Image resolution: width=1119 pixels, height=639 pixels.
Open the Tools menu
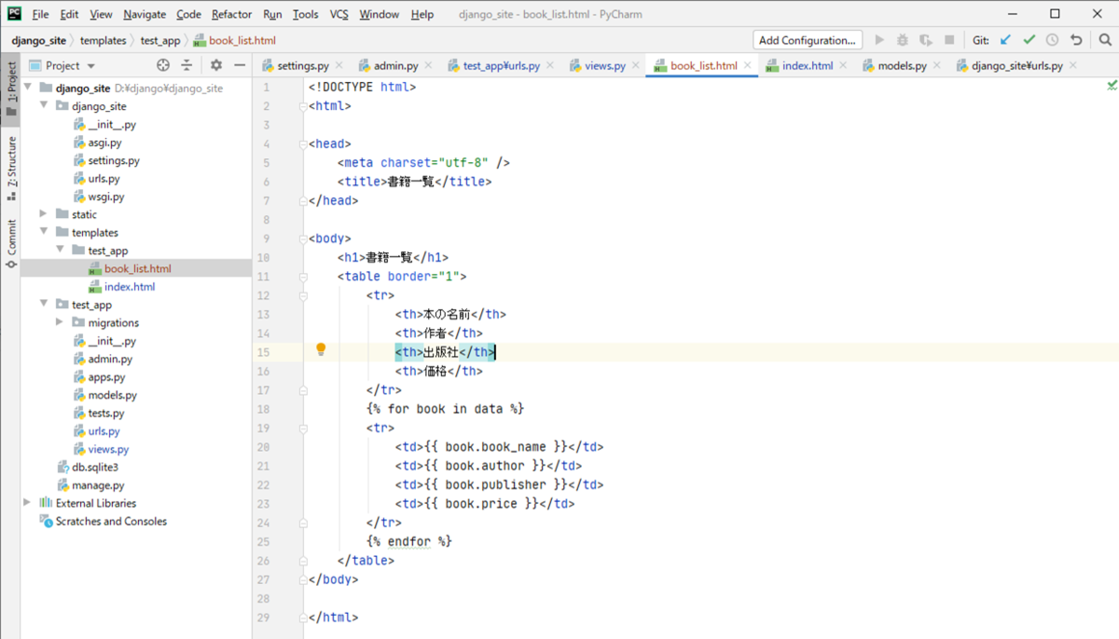click(x=305, y=14)
